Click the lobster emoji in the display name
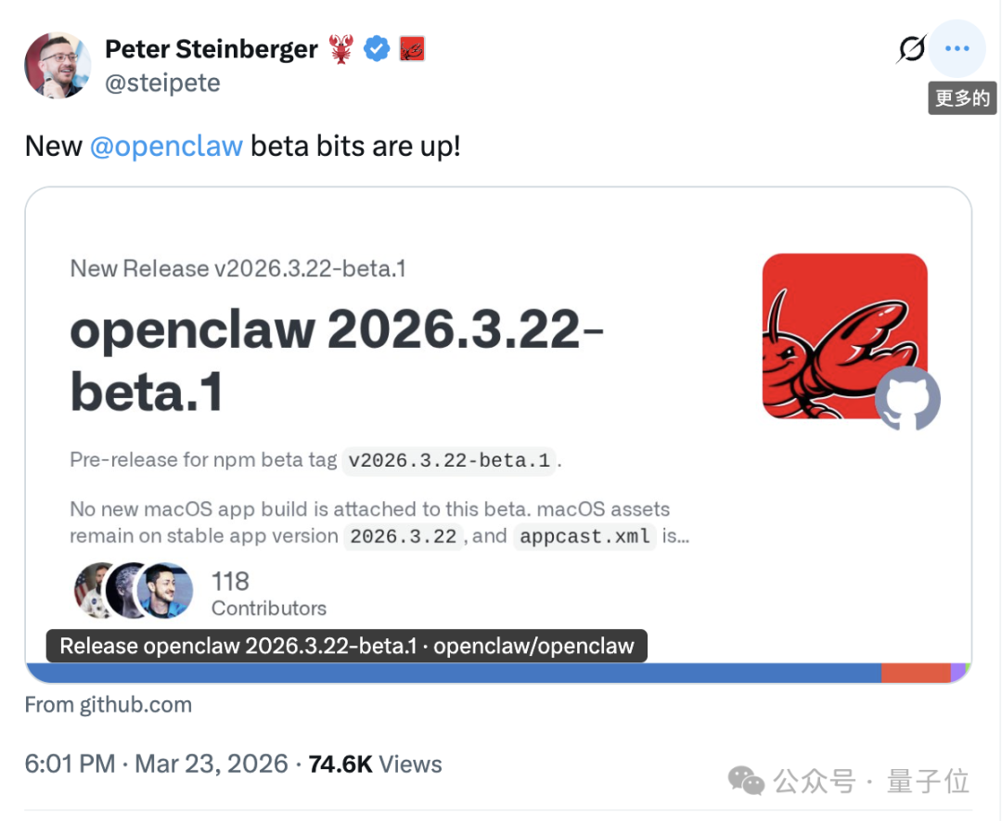Viewport: 1002px width, 821px height. tap(340, 48)
